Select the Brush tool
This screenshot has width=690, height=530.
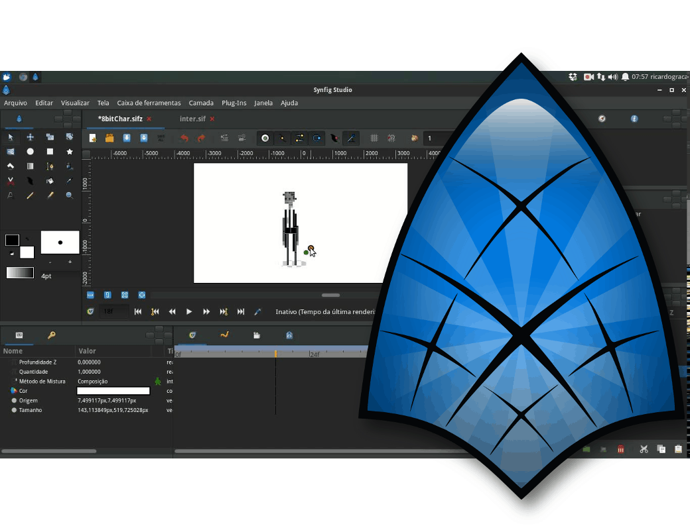(50, 195)
